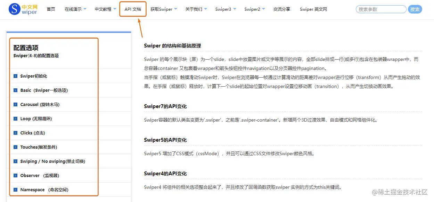
Task: Click blue arrow icon beside Basic (Swiper一般选项)
Action: pos(15,90)
